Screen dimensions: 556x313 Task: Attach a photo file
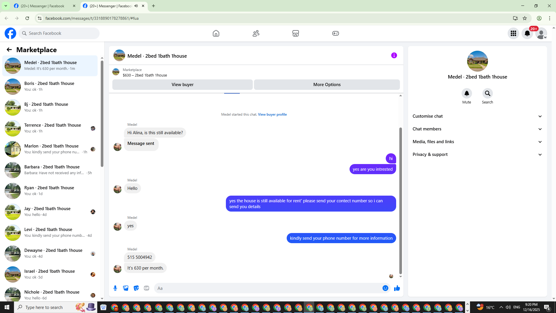click(126, 288)
